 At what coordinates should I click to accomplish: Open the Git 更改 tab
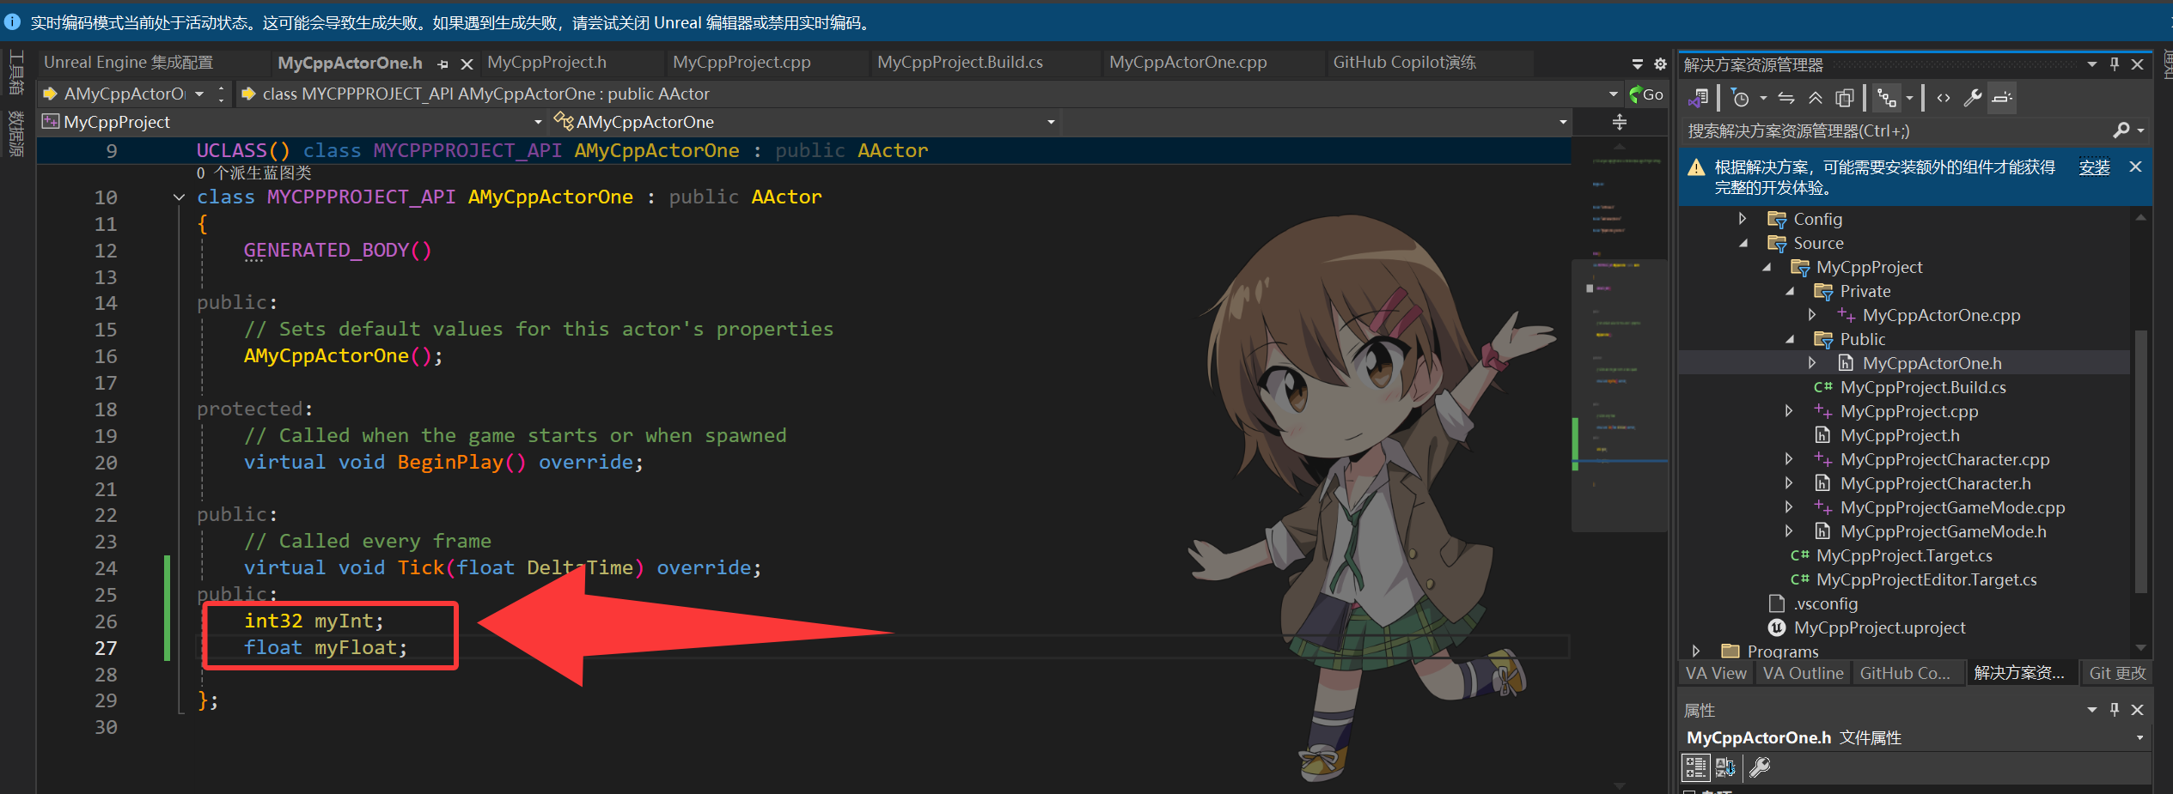pyautogui.click(x=2117, y=673)
